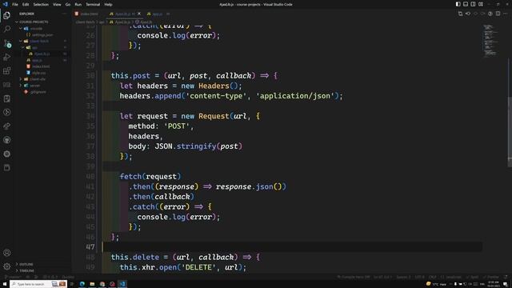512x288 pixels.
Task: Open index.html in Explorer tree
Action: point(41,66)
